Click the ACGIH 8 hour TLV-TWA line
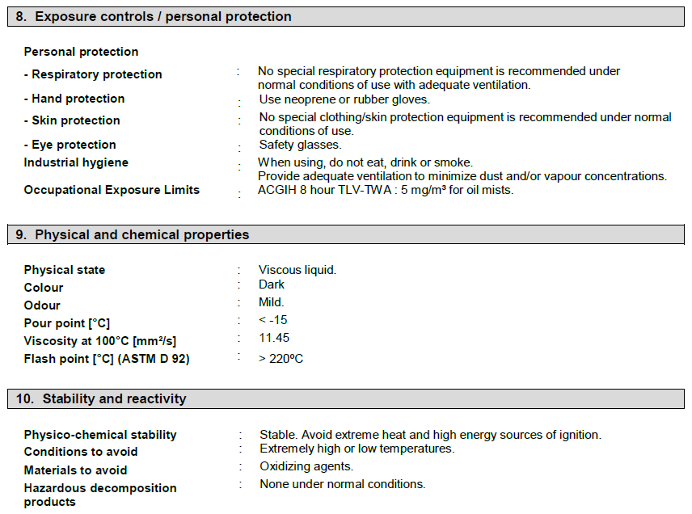Screen dimensions: 692x514 click(x=386, y=190)
